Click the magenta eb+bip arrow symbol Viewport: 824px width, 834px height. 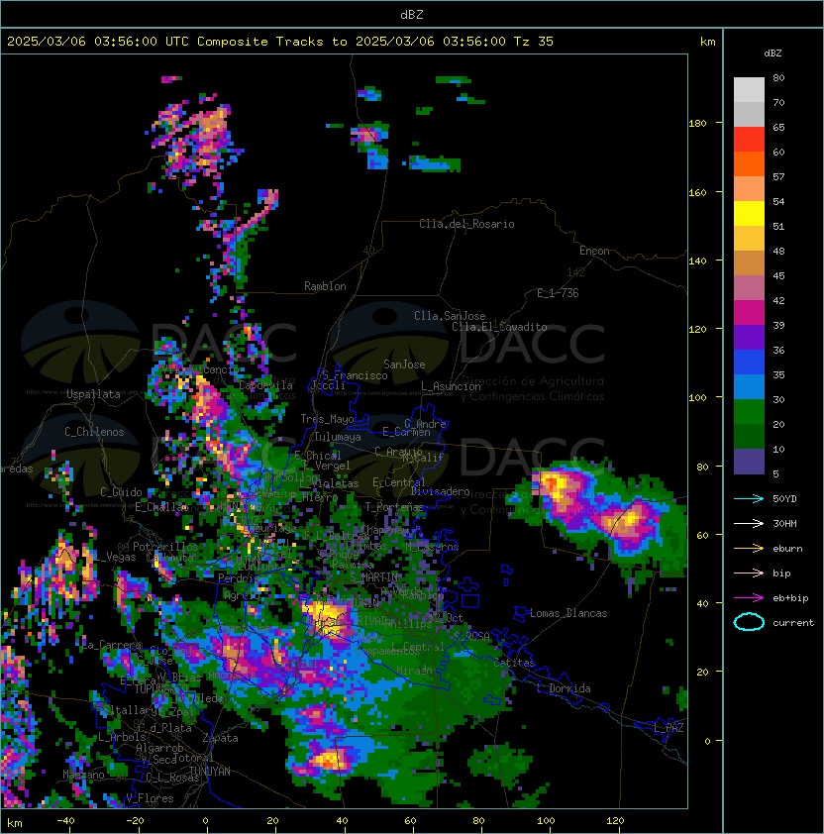coord(749,598)
